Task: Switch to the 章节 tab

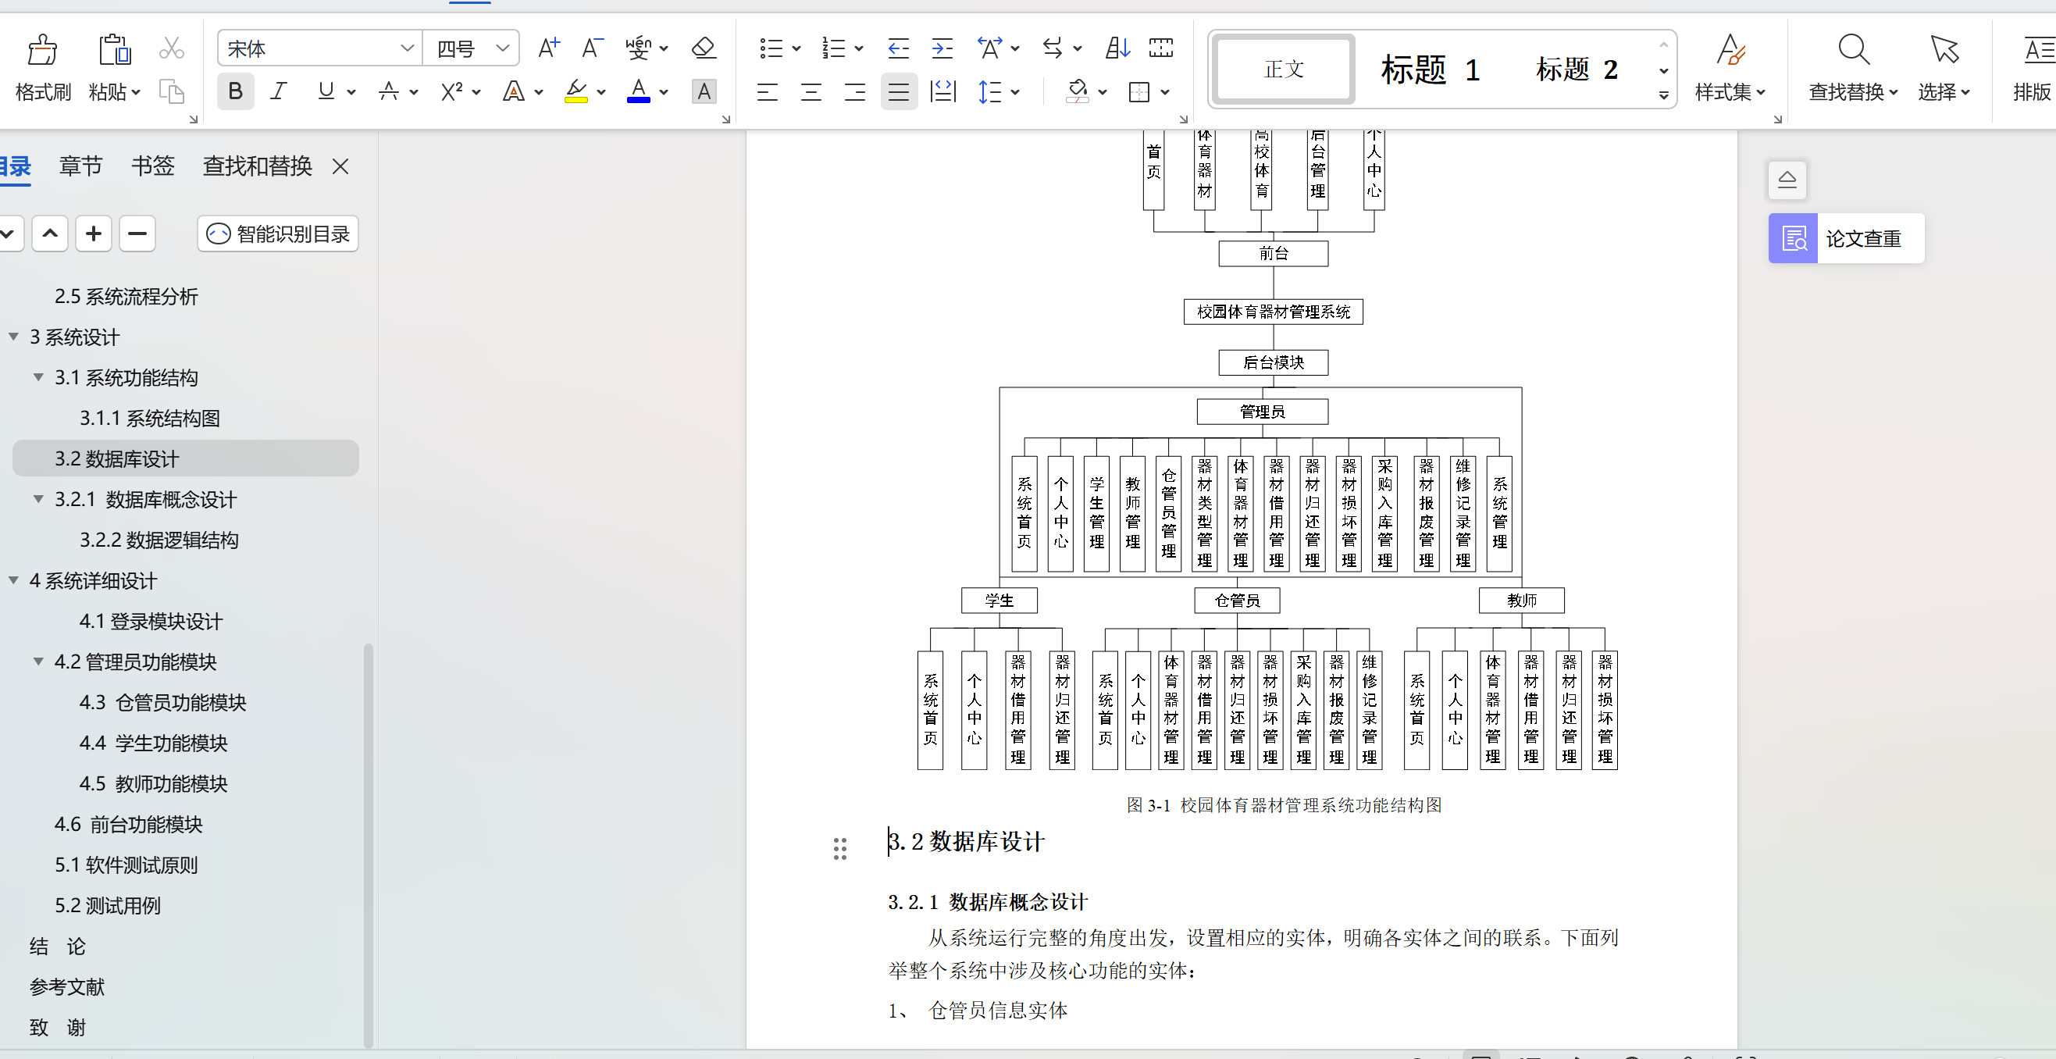Action: click(x=80, y=166)
